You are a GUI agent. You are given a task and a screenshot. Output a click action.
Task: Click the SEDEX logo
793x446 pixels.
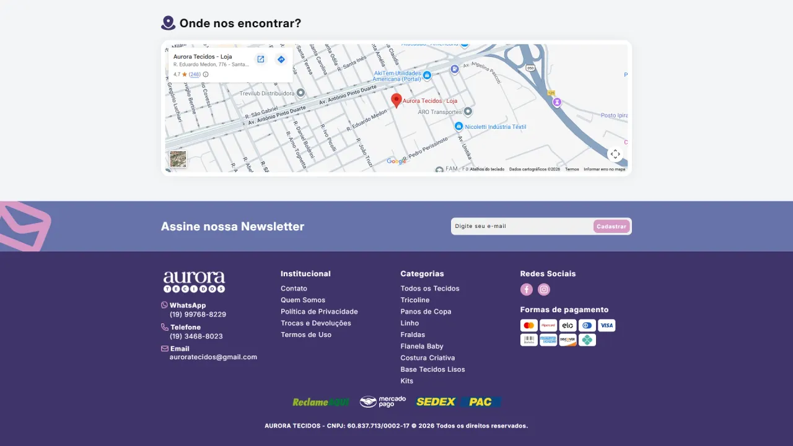tap(436, 402)
